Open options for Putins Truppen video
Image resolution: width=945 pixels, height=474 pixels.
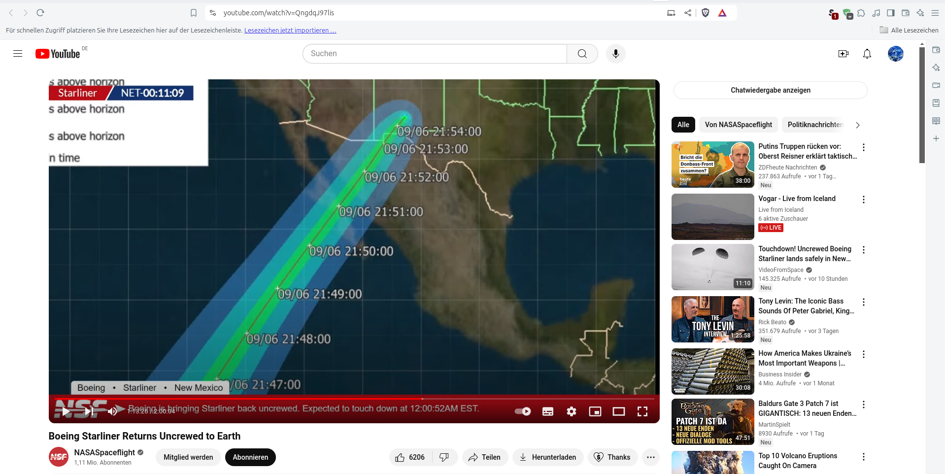pyautogui.click(x=863, y=147)
